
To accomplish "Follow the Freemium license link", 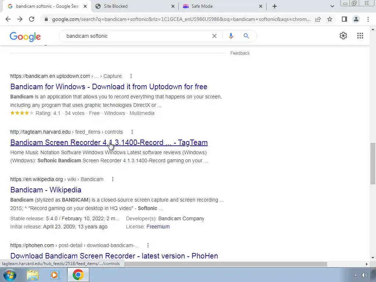I will tap(158, 227).
